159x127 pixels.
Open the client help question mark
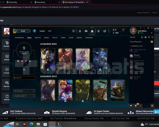coord(141,28)
